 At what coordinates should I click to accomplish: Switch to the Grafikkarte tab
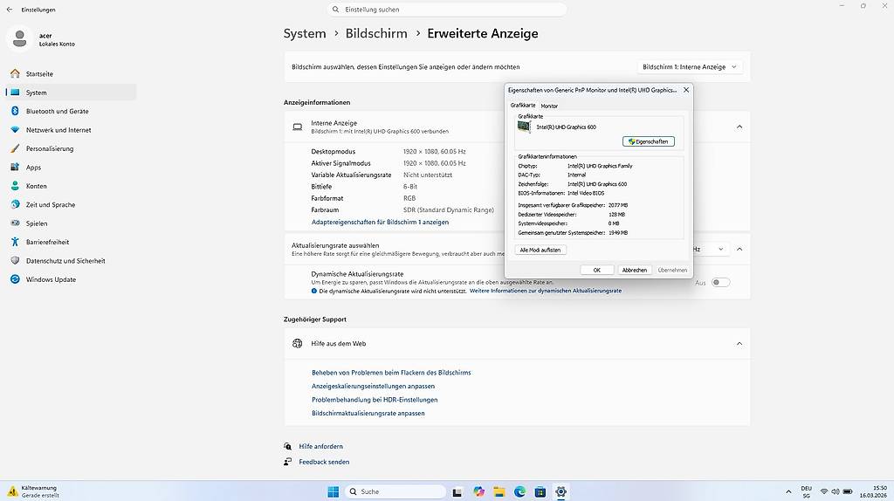(523, 106)
